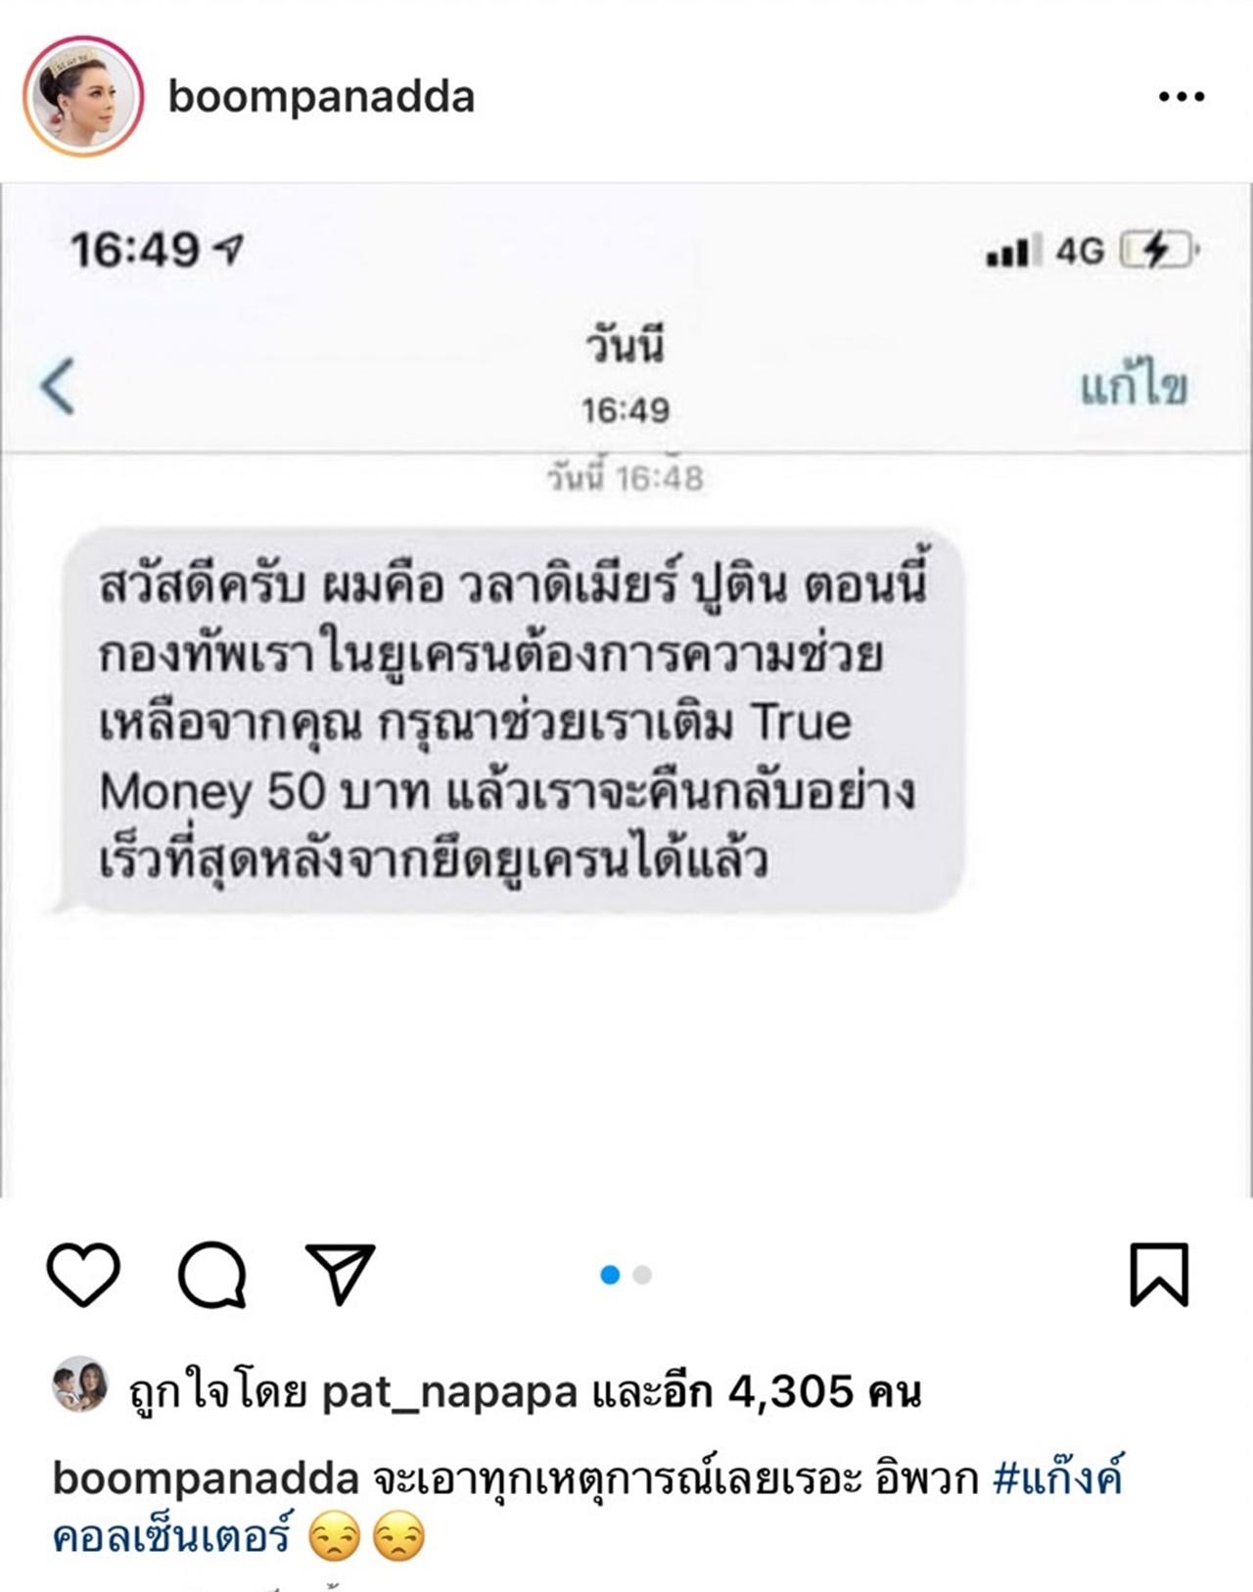Tap the 4G signal strength indicator
The height and width of the screenshot is (1592, 1253).
point(1044,251)
